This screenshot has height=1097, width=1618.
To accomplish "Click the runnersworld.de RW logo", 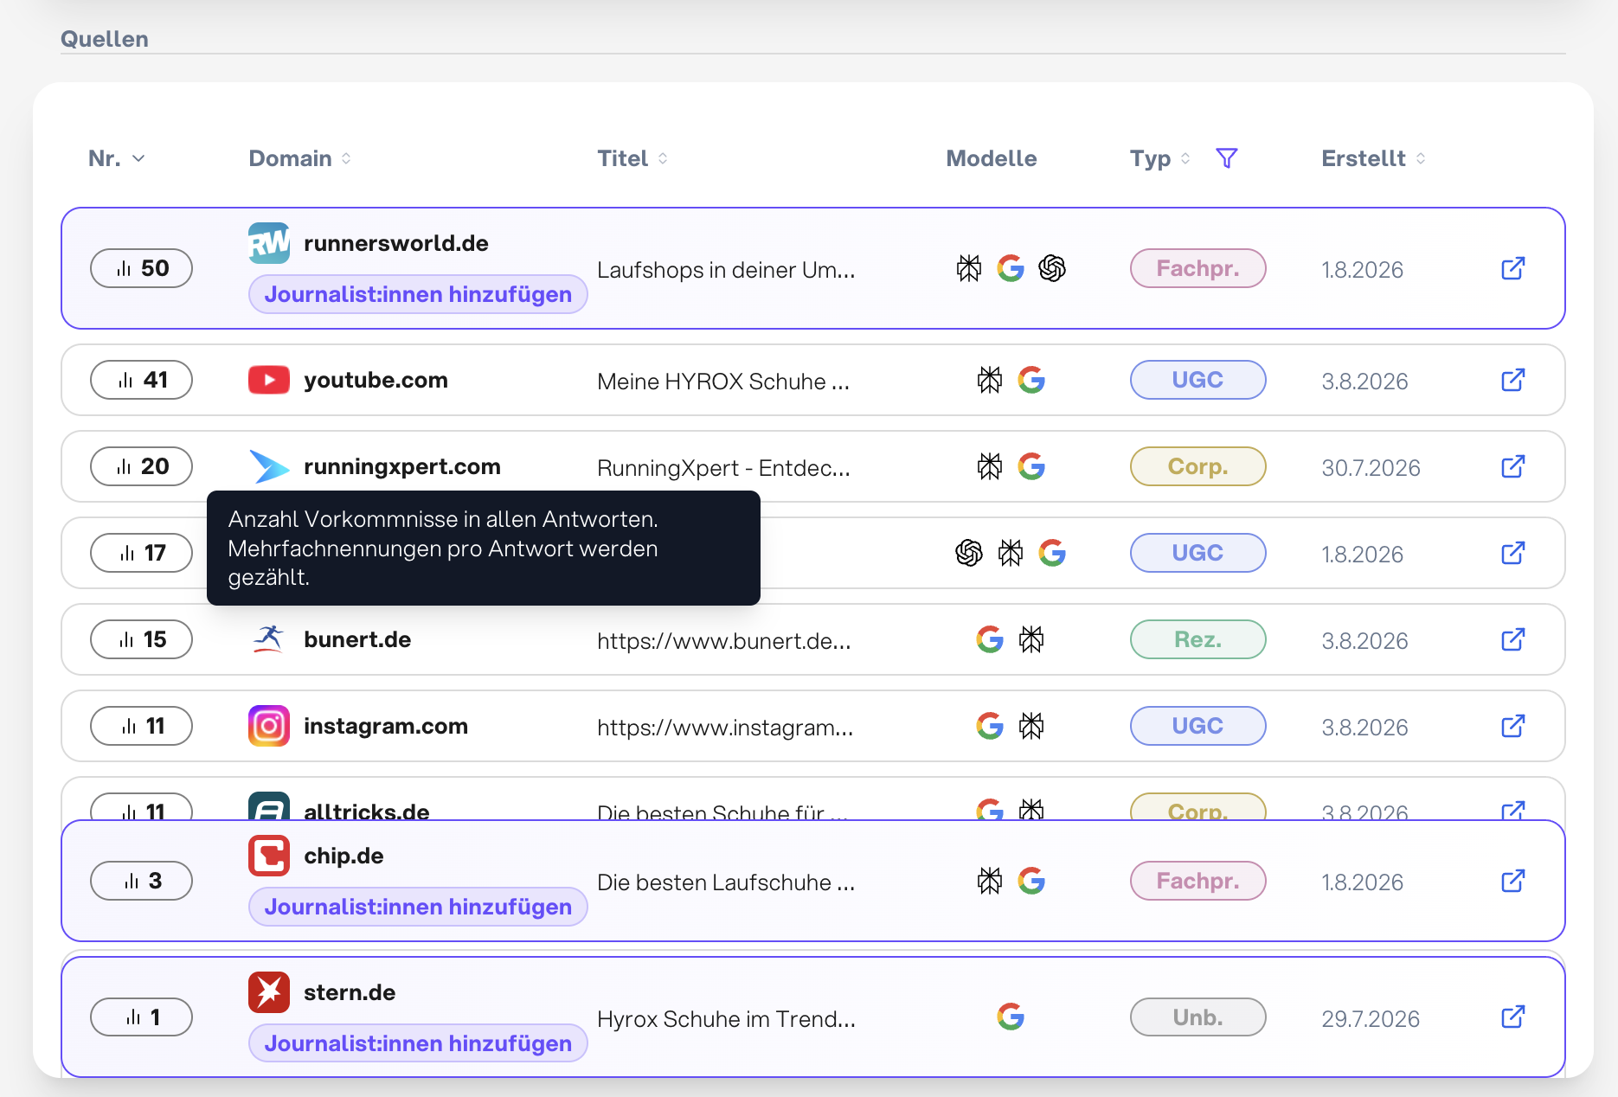I will pyautogui.click(x=269, y=243).
